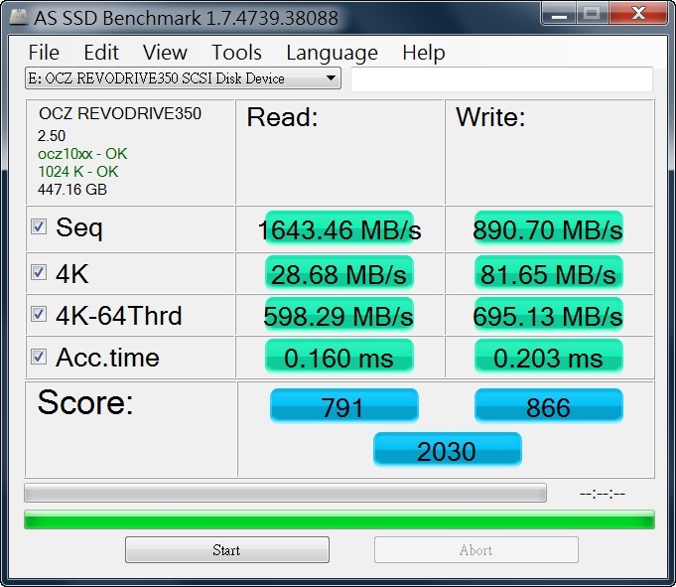Toggle the 4K-64Thrd test checkbox
Image resolution: width=676 pixels, height=587 pixels.
pos(39,314)
